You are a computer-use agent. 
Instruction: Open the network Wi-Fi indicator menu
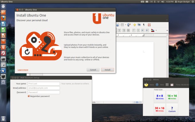click(158, 2)
